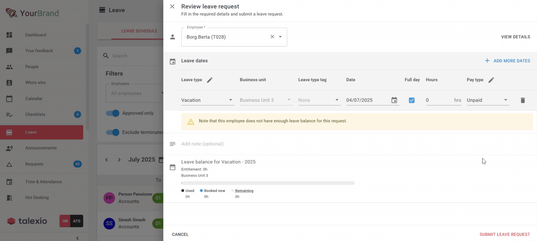
Task: Toggle the Exclude terminated switch
Action: 113,132
